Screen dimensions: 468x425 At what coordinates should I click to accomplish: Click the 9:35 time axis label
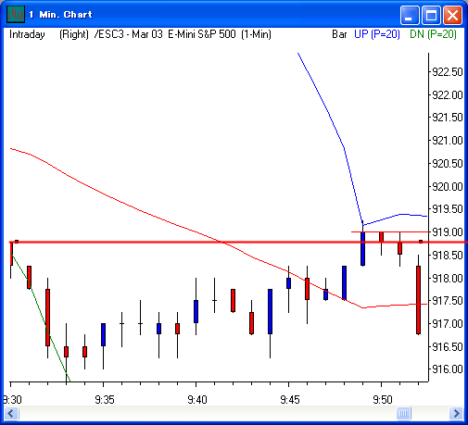click(x=105, y=400)
